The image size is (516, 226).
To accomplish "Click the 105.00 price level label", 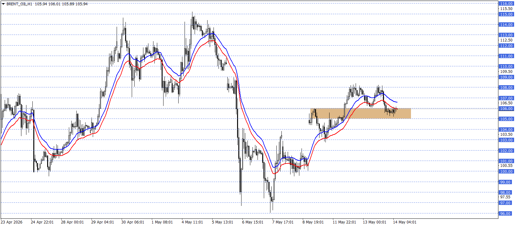I will [x=506, y=119].
